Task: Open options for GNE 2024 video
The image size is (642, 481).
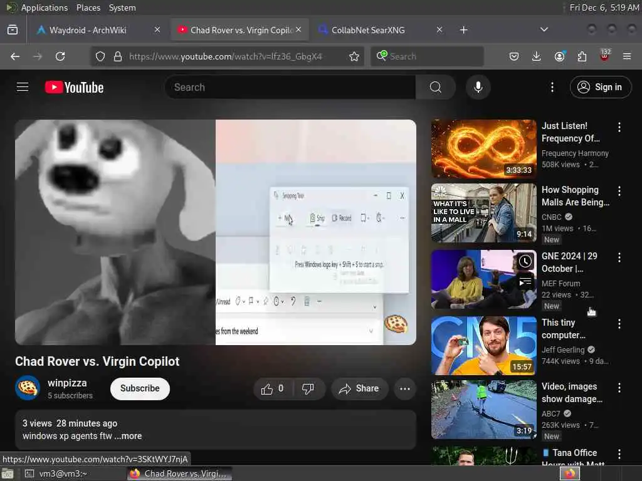Action: 619,257
